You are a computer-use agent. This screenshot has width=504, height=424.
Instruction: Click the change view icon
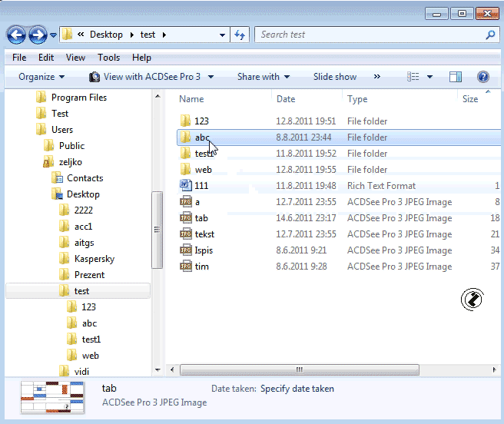pyautogui.click(x=414, y=77)
